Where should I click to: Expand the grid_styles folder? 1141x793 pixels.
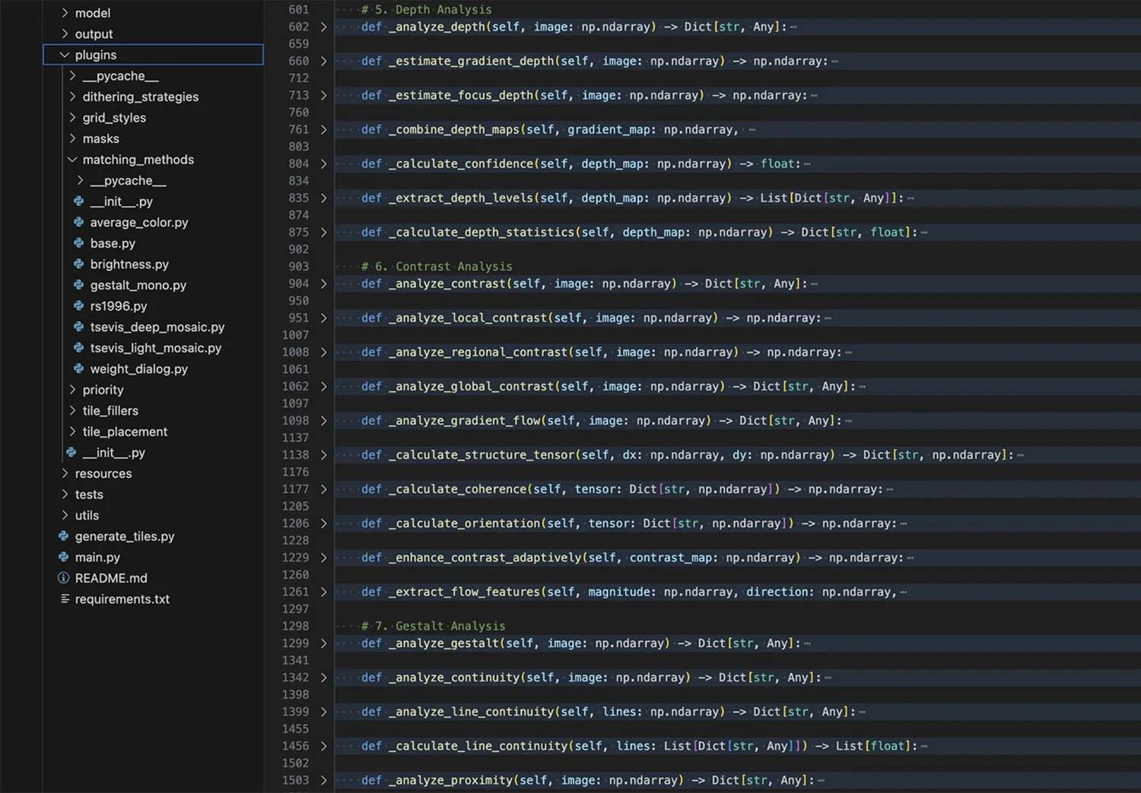pos(72,118)
